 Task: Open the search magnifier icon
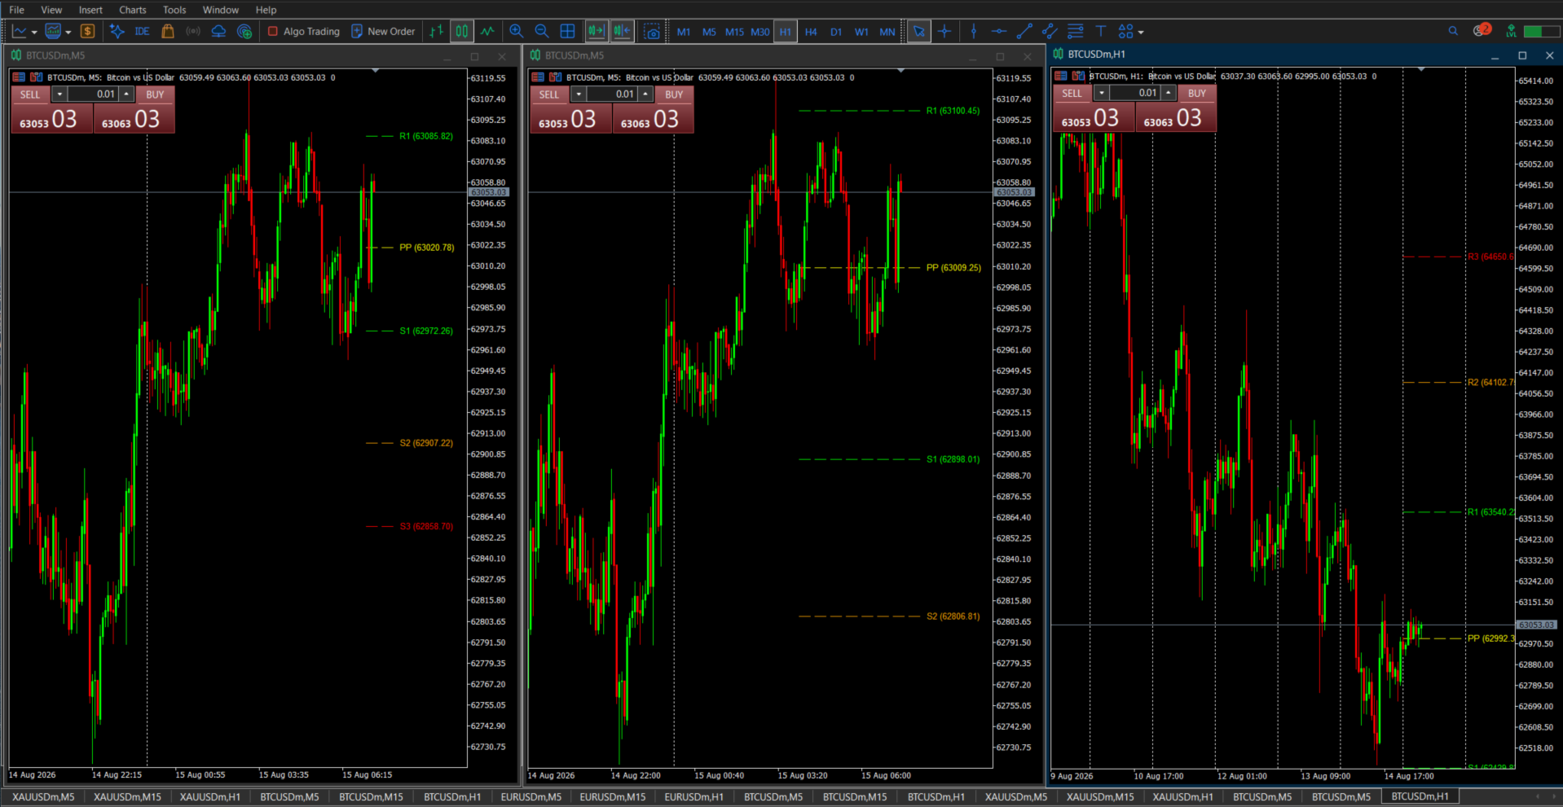1453,31
